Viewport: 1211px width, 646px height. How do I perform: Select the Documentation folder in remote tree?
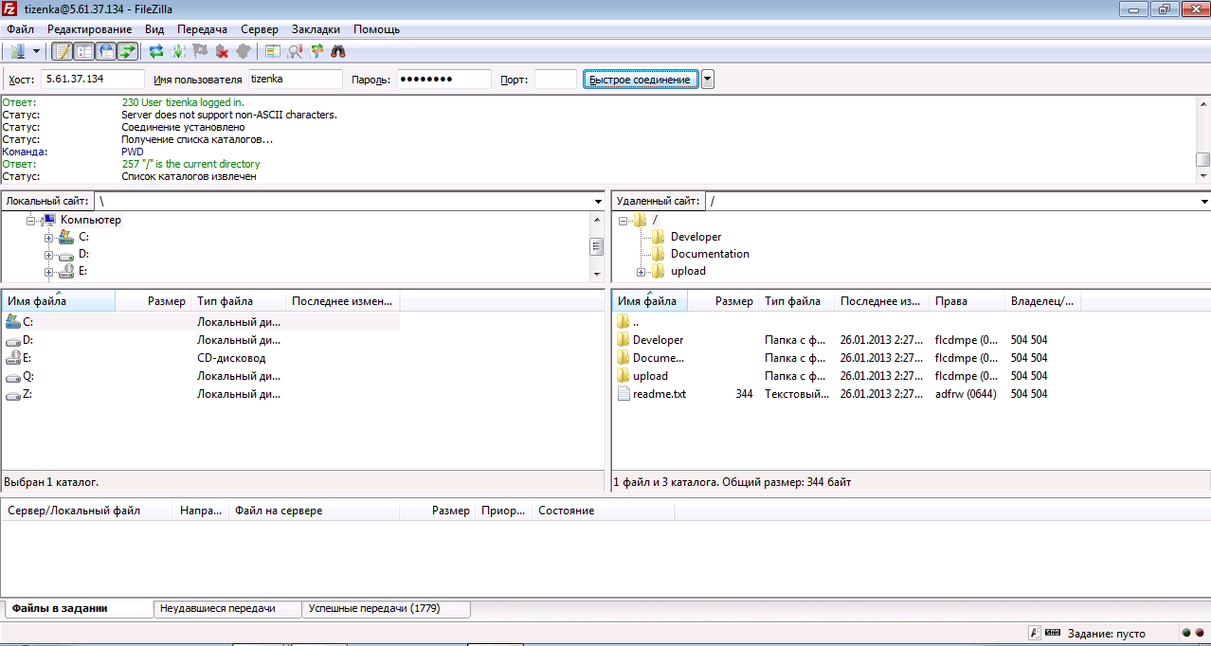[x=710, y=254]
